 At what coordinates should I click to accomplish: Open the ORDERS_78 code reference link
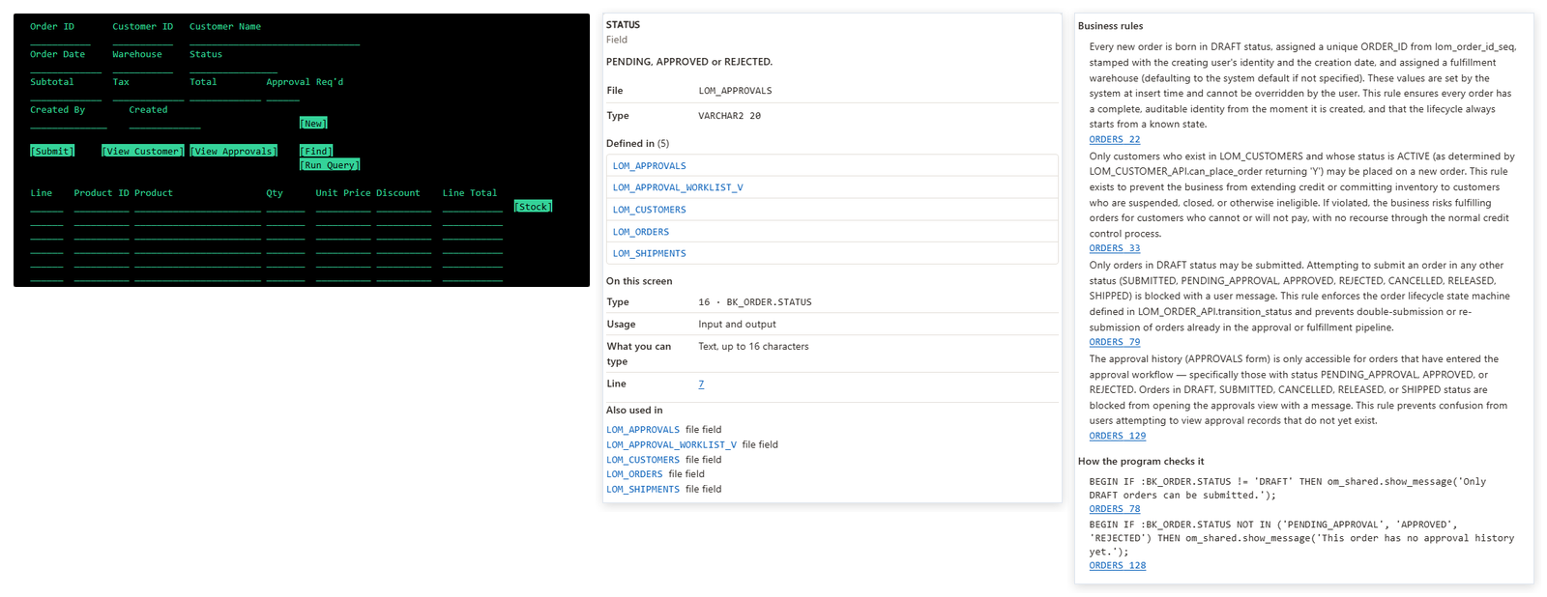1114,509
